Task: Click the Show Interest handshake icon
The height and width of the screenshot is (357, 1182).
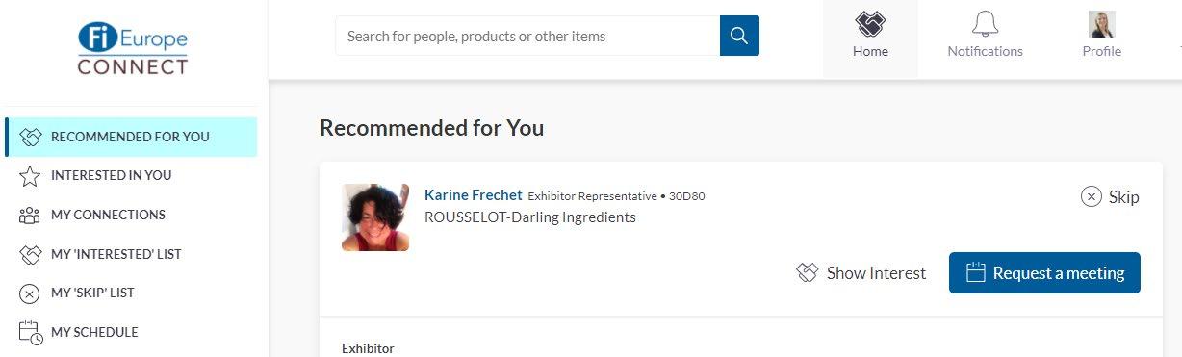Action: (808, 273)
